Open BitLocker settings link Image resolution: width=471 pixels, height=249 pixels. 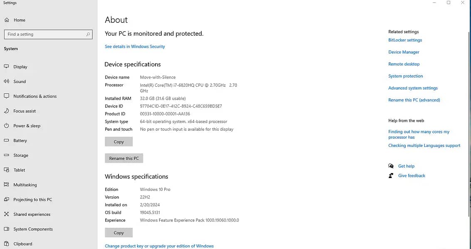coord(405,40)
